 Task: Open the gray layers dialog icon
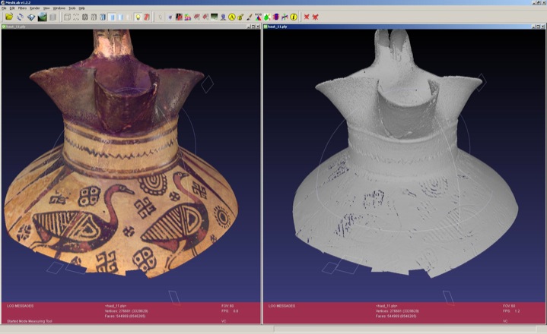coord(52,17)
